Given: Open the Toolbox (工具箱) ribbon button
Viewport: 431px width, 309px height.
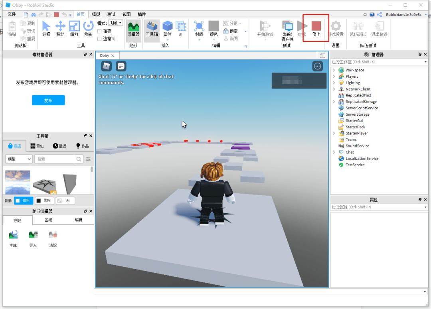Looking at the screenshot, I should (152, 28).
